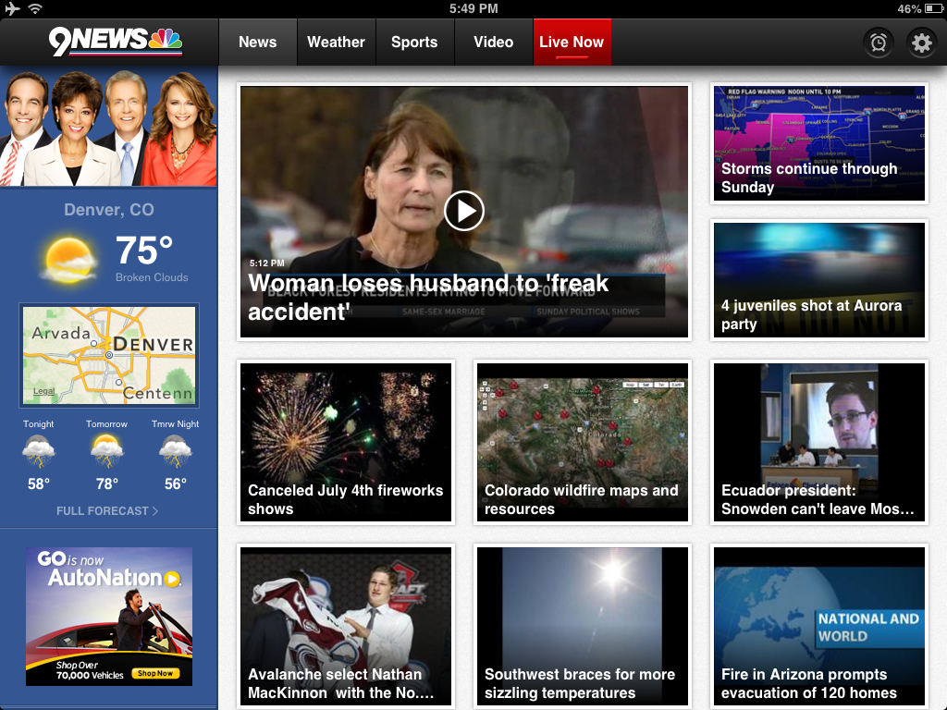
Task: Tap Tmrw Night's 56° temperature
Action: pyautogui.click(x=176, y=484)
